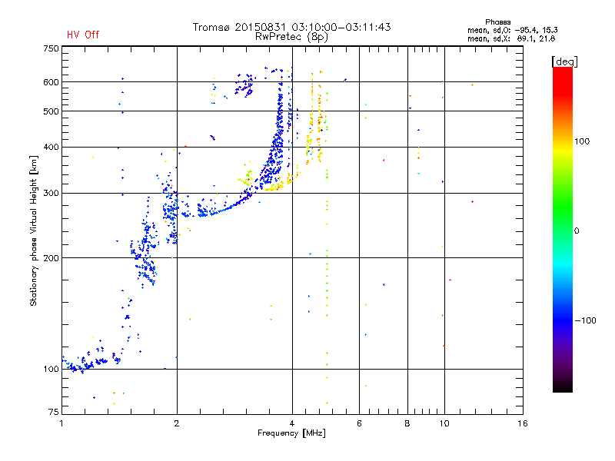615x461 pixels.
Task: Click the 'RwPretec (8p)' subtitle
Action: tap(291, 37)
